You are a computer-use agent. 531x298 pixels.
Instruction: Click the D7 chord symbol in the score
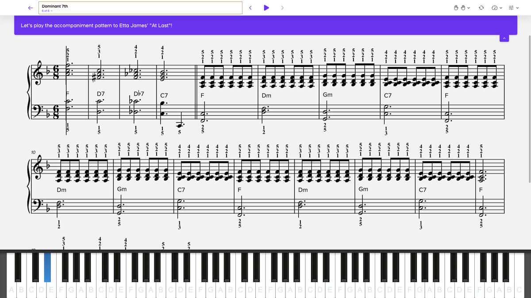(x=101, y=94)
